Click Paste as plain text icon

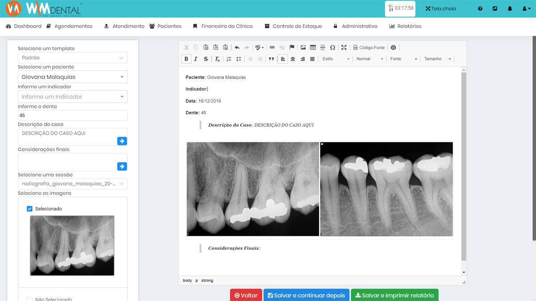coord(216,47)
